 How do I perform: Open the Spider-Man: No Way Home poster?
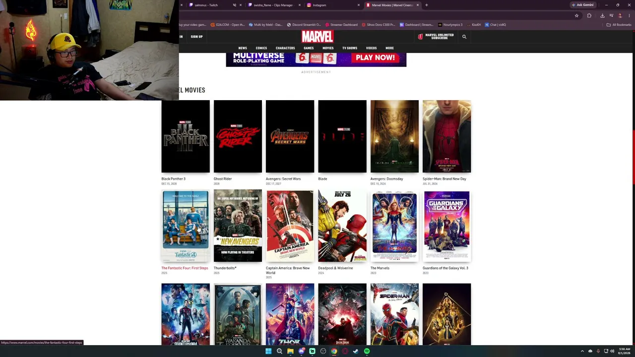[x=394, y=314]
